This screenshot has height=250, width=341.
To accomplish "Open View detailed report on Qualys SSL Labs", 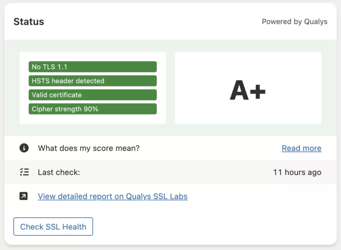I will pyautogui.click(x=113, y=196).
